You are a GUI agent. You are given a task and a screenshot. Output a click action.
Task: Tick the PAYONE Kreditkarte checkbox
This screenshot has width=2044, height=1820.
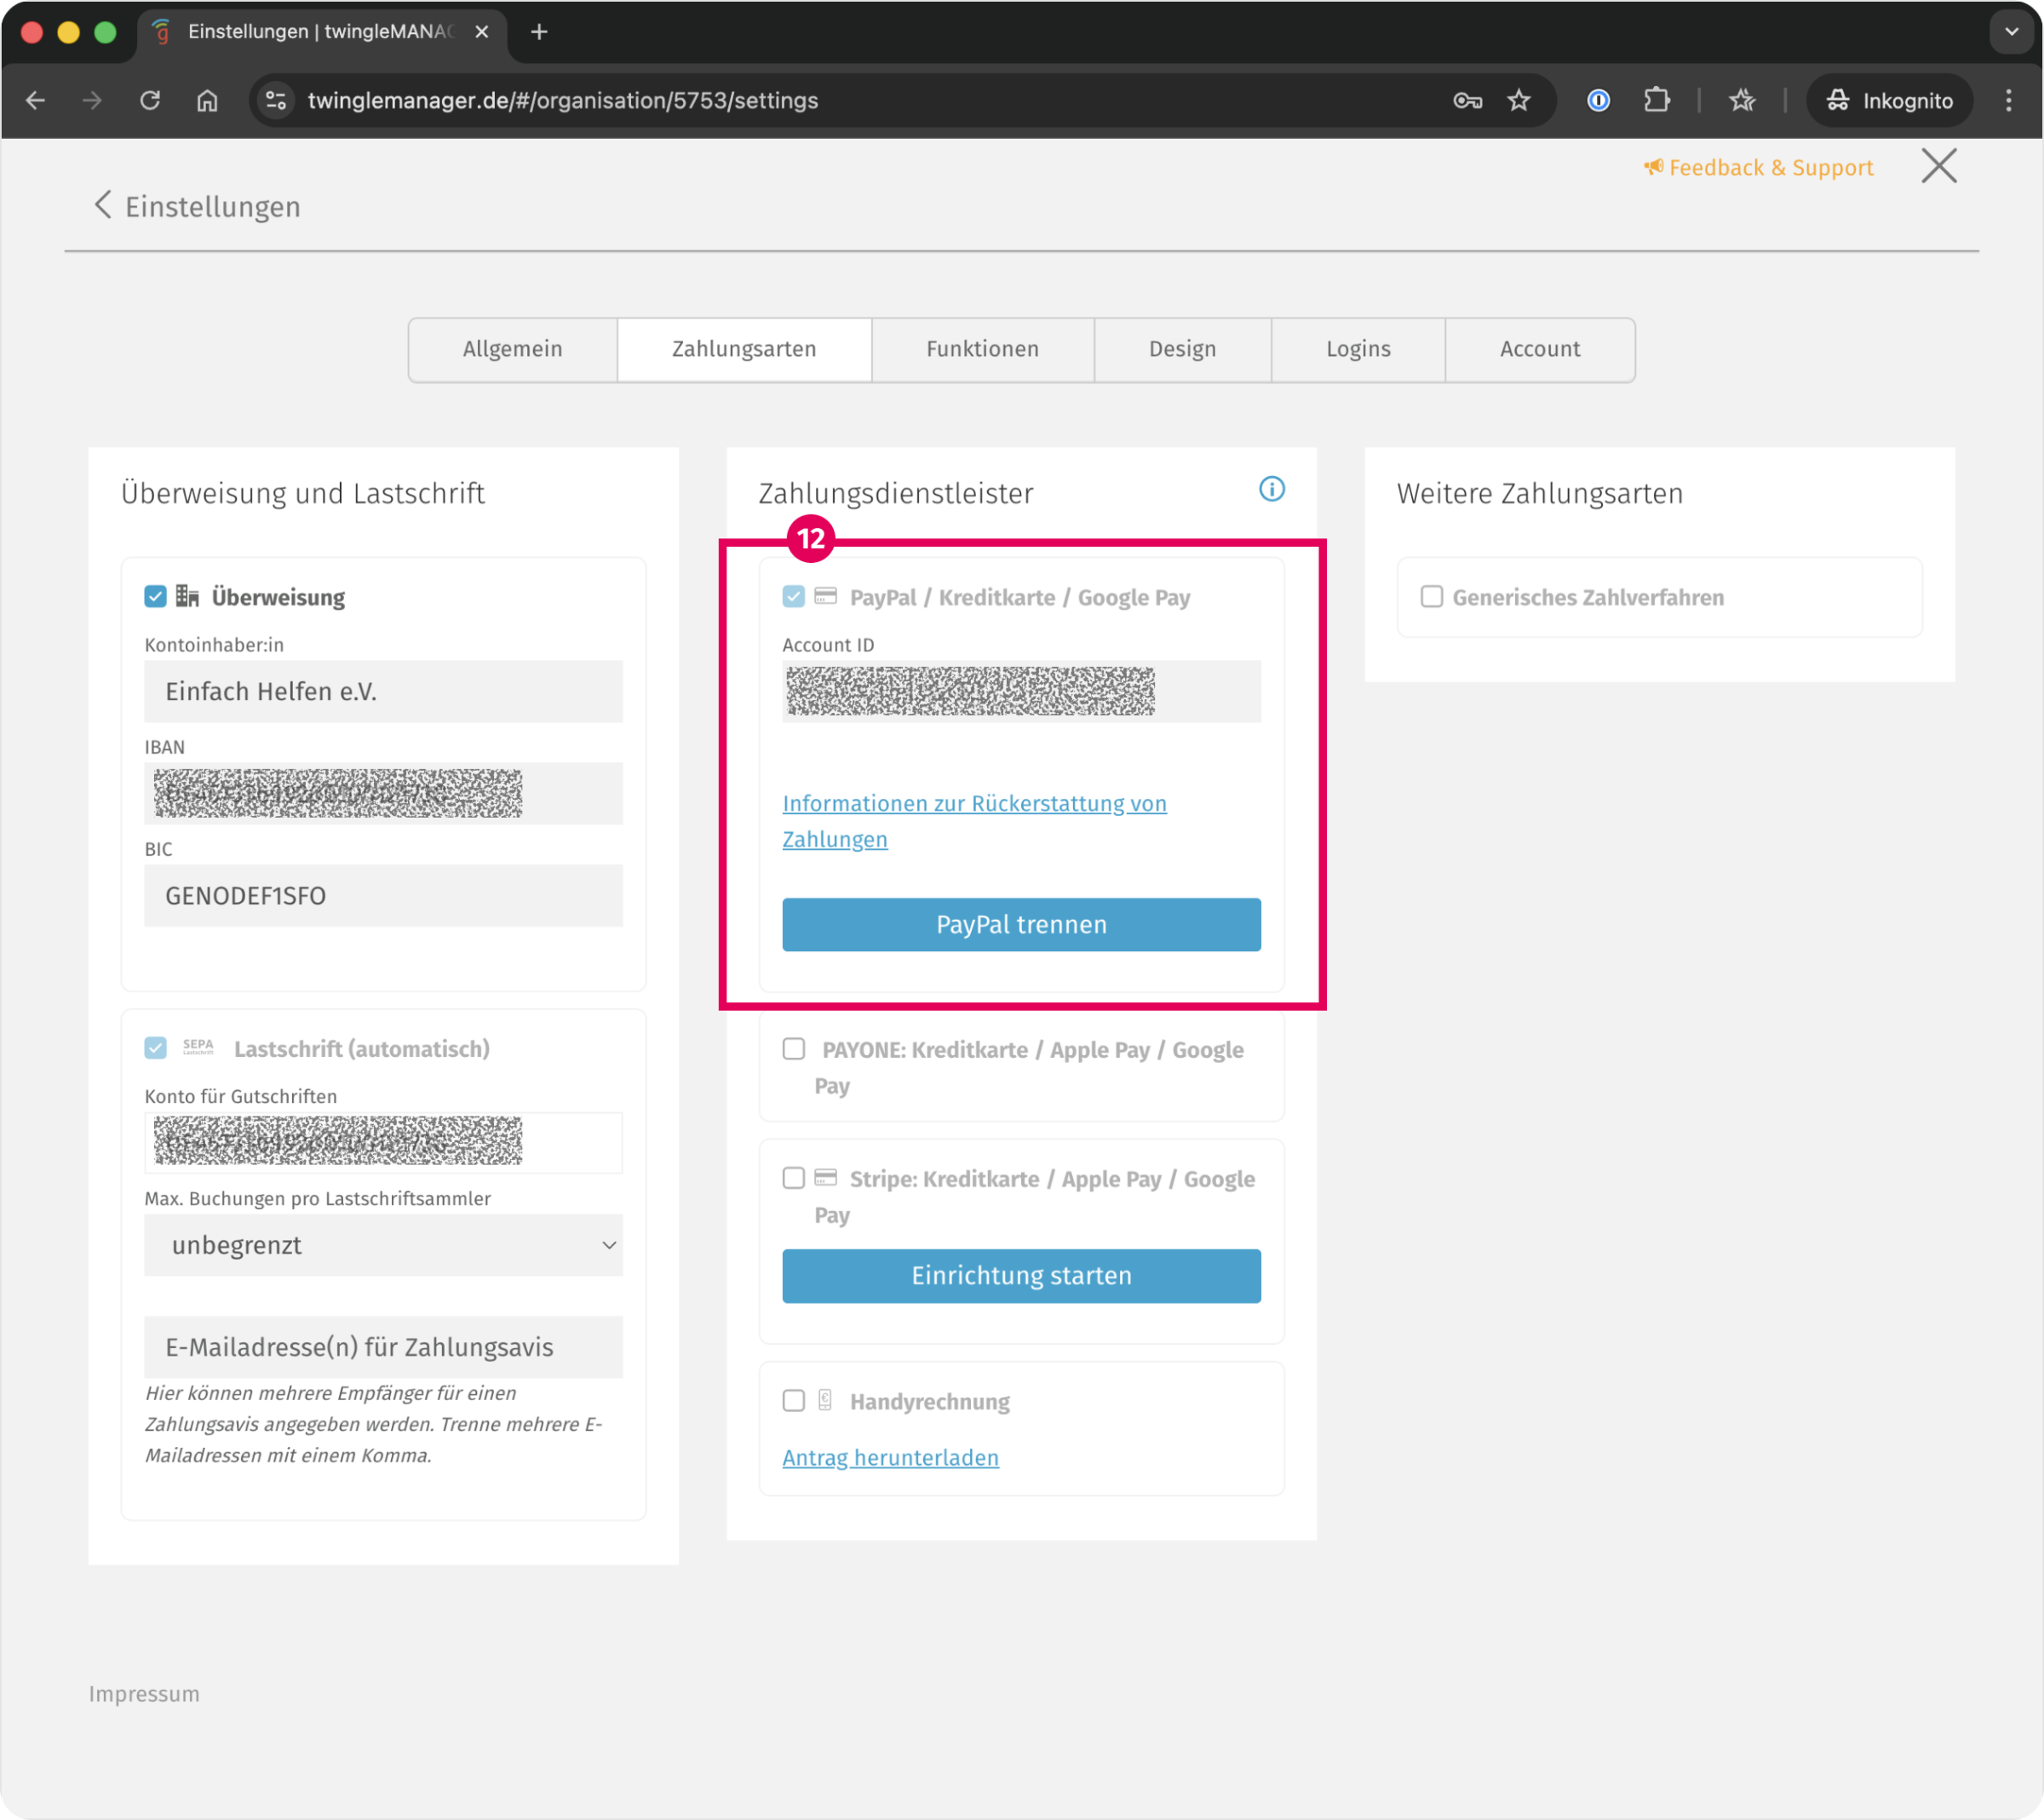pyautogui.click(x=793, y=1049)
